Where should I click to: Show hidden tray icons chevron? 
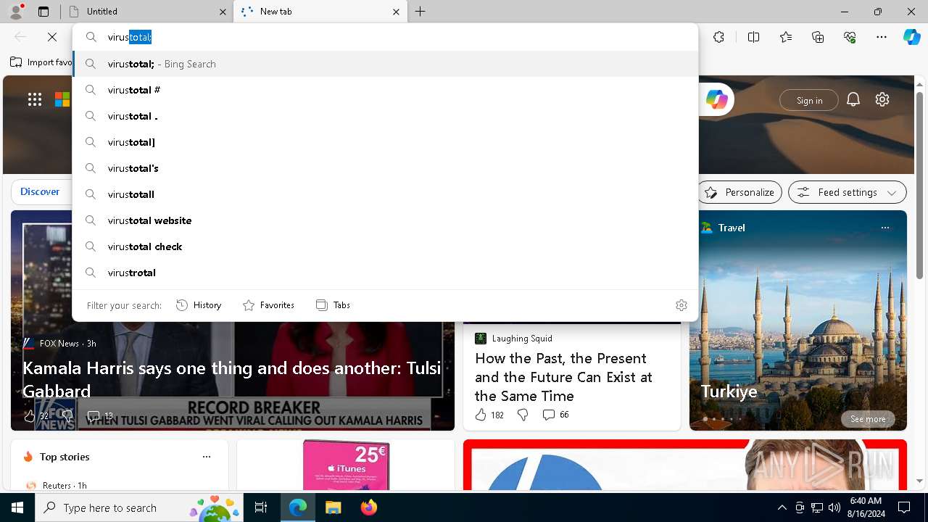782,507
